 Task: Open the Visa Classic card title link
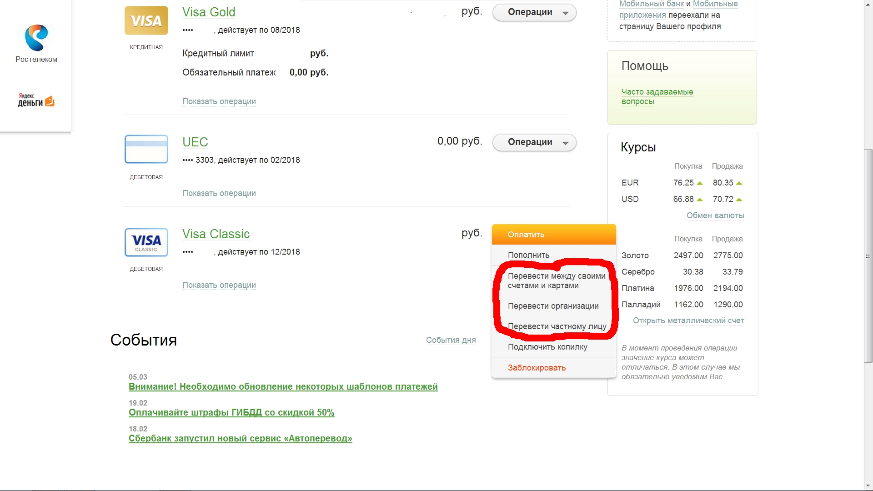click(216, 234)
